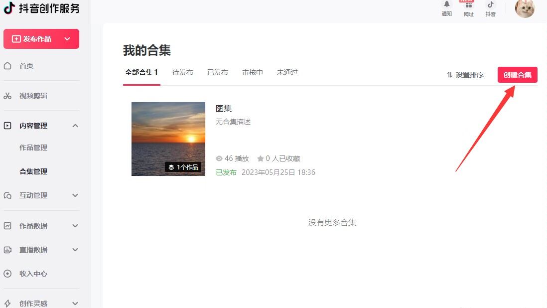The height and width of the screenshot is (308, 547).
Task: Expand the 互动管理 chevron
Action: tap(75, 195)
